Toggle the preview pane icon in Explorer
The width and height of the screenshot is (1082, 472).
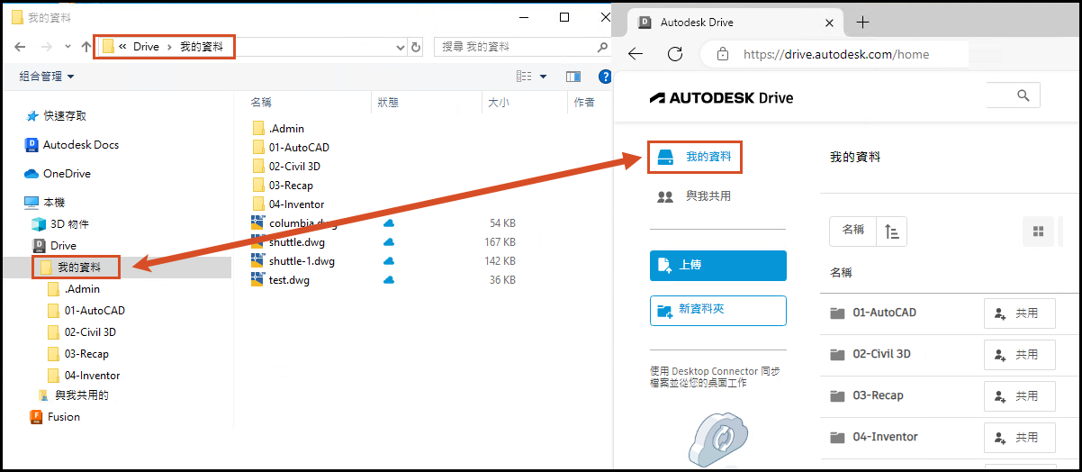tap(573, 77)
